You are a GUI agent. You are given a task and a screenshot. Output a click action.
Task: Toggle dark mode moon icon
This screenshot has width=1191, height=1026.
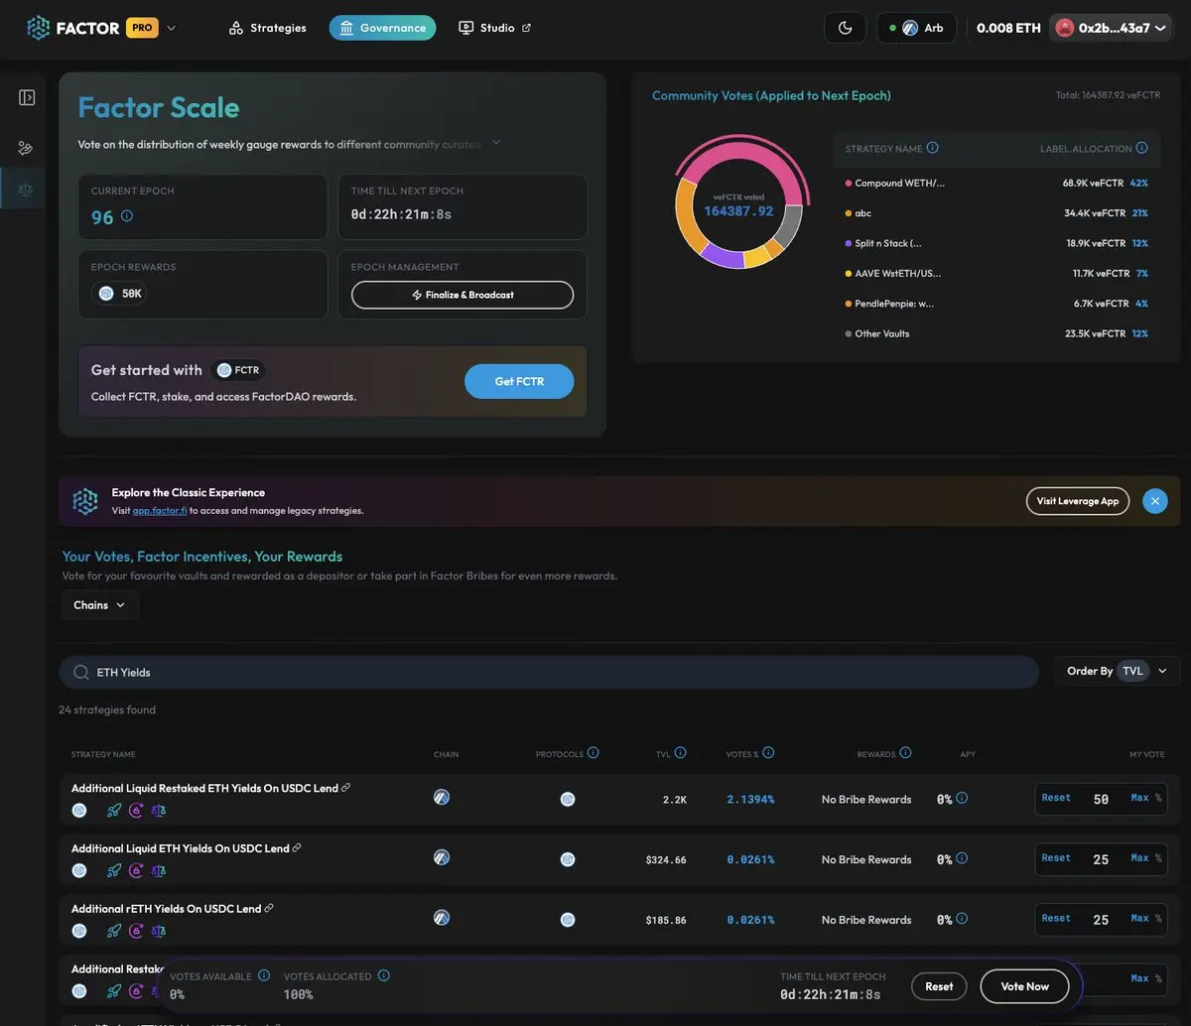[845, 28]
